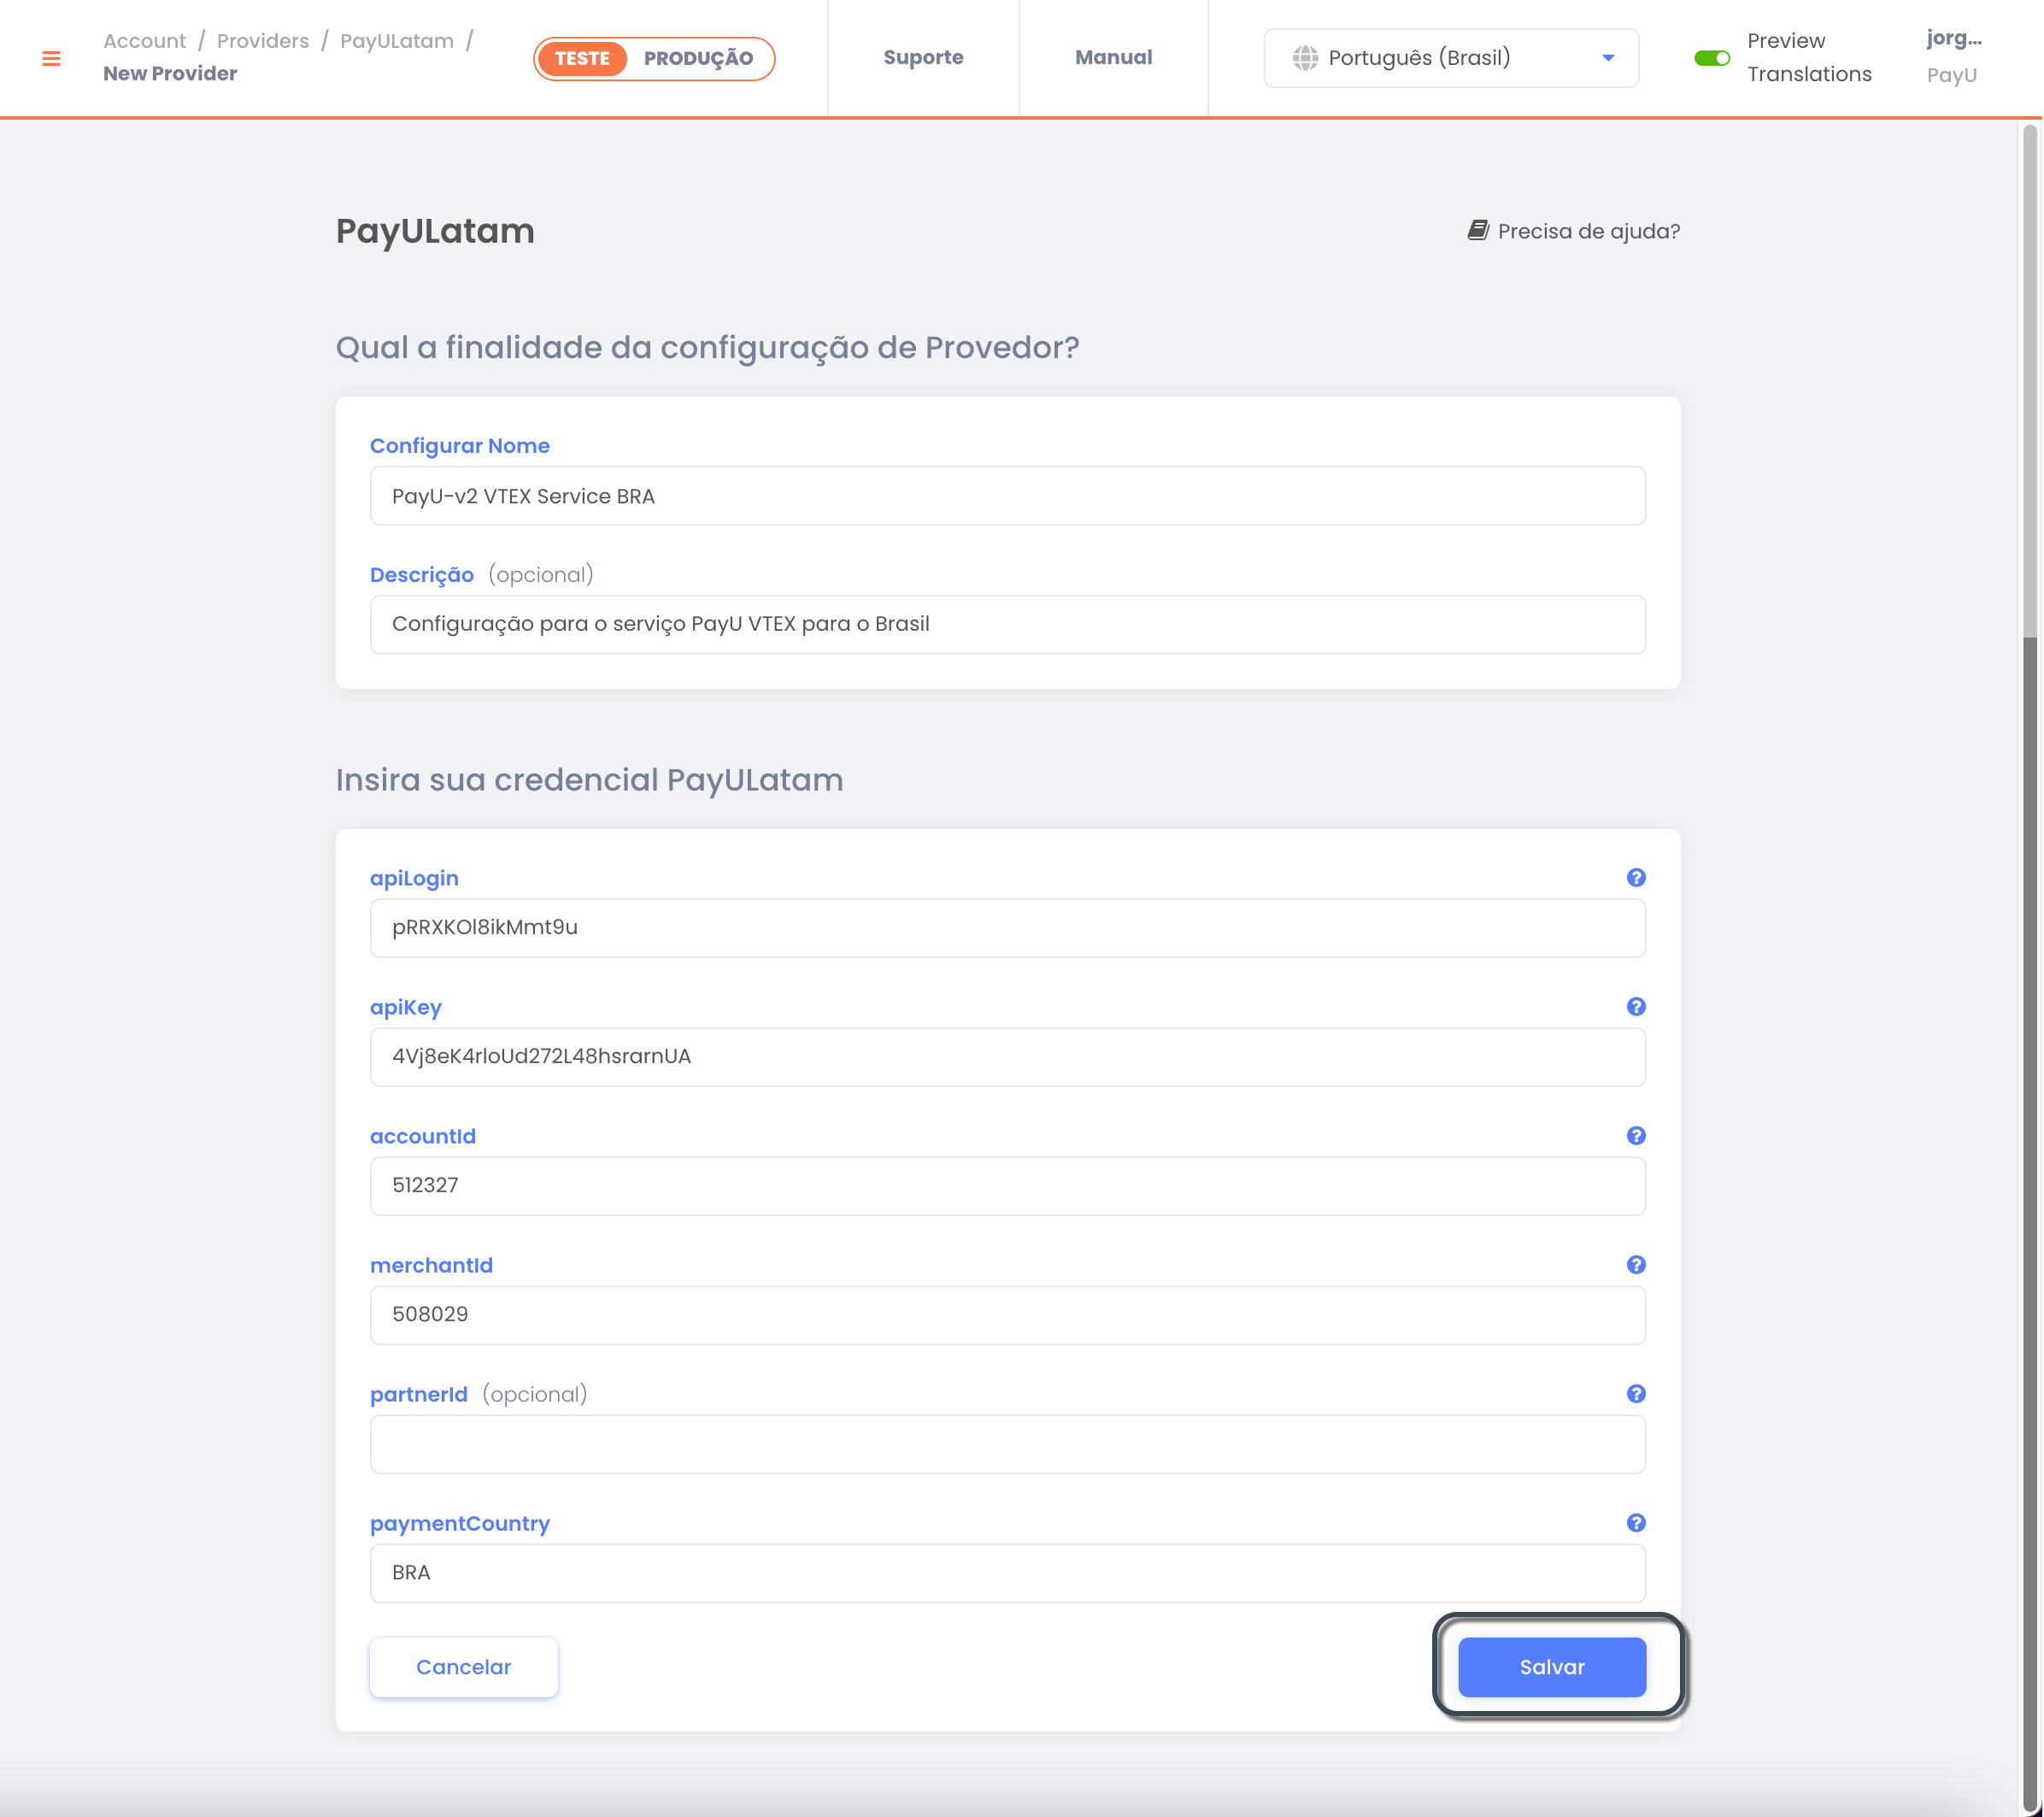Click the New Provider breadcrumb text
This screenshot has width=2044, height=1817.
click(170, 73)
